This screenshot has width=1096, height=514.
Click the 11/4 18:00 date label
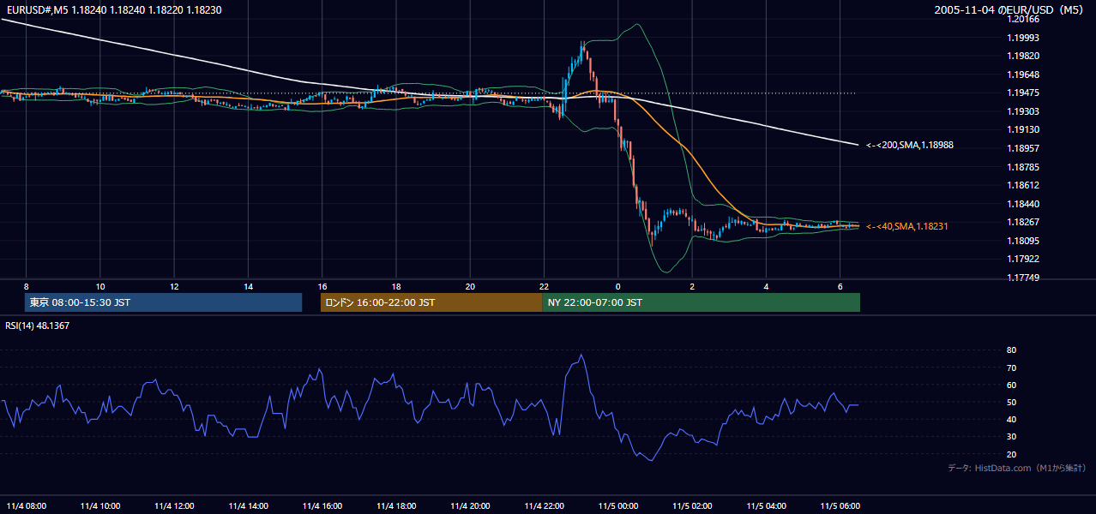(396, 505)
